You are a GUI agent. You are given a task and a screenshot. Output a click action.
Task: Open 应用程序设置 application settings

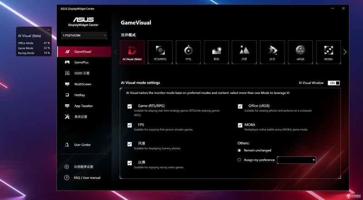tap(83, 167)
